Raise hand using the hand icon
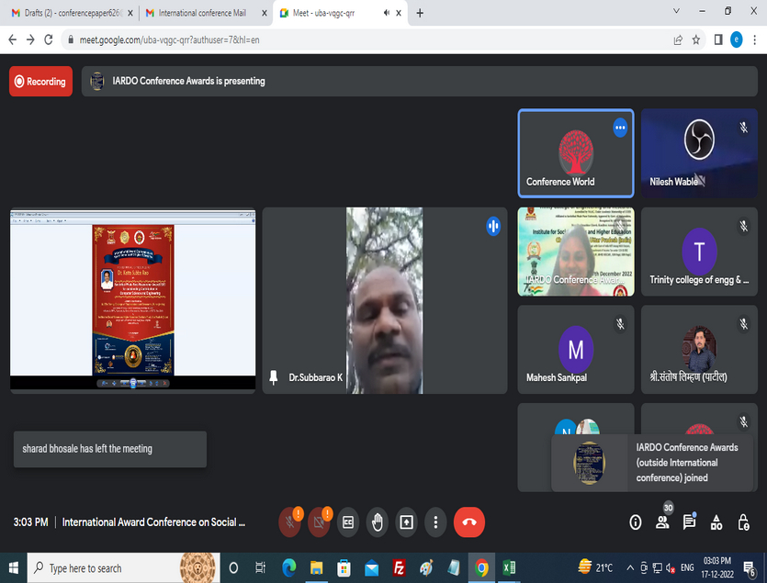The height and width of the screenshot is (583, 767). click(x=378, y=522)
